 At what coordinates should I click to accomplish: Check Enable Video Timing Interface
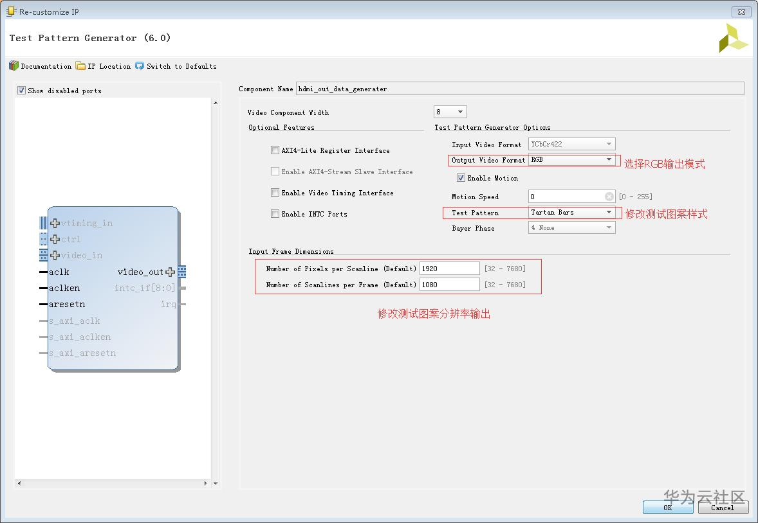click(275, 193)
